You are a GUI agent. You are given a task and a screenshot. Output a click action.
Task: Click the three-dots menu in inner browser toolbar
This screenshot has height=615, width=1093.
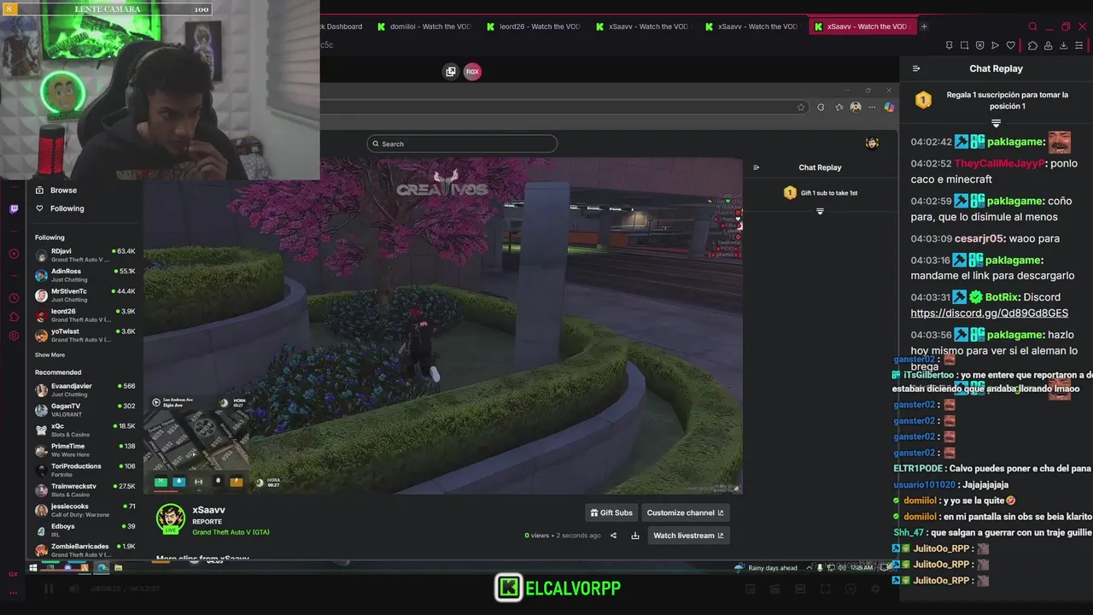point(872,107)
